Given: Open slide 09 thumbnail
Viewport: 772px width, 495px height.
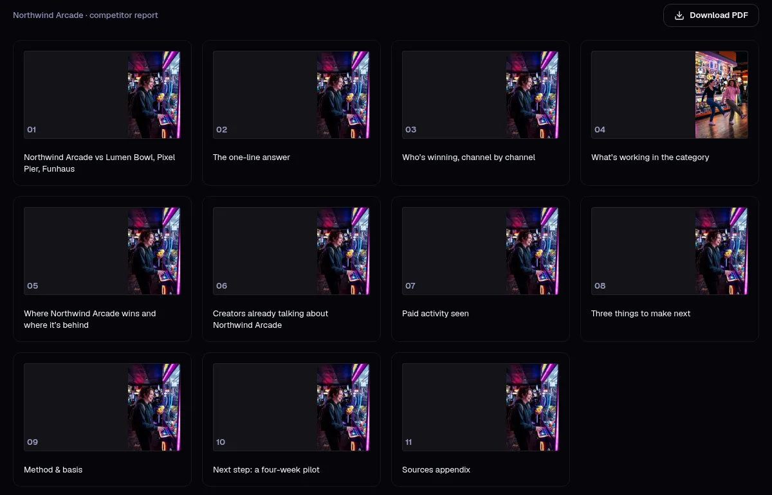Looking at the screenshot, I should (102, 408).
